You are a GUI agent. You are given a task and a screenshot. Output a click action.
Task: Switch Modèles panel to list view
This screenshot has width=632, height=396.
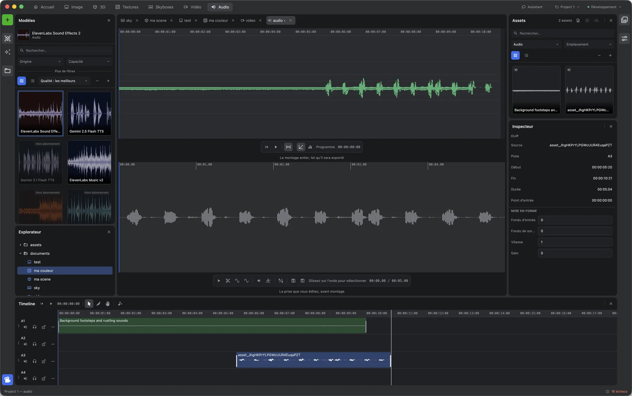pyautogui.click(x=33, y=81)
